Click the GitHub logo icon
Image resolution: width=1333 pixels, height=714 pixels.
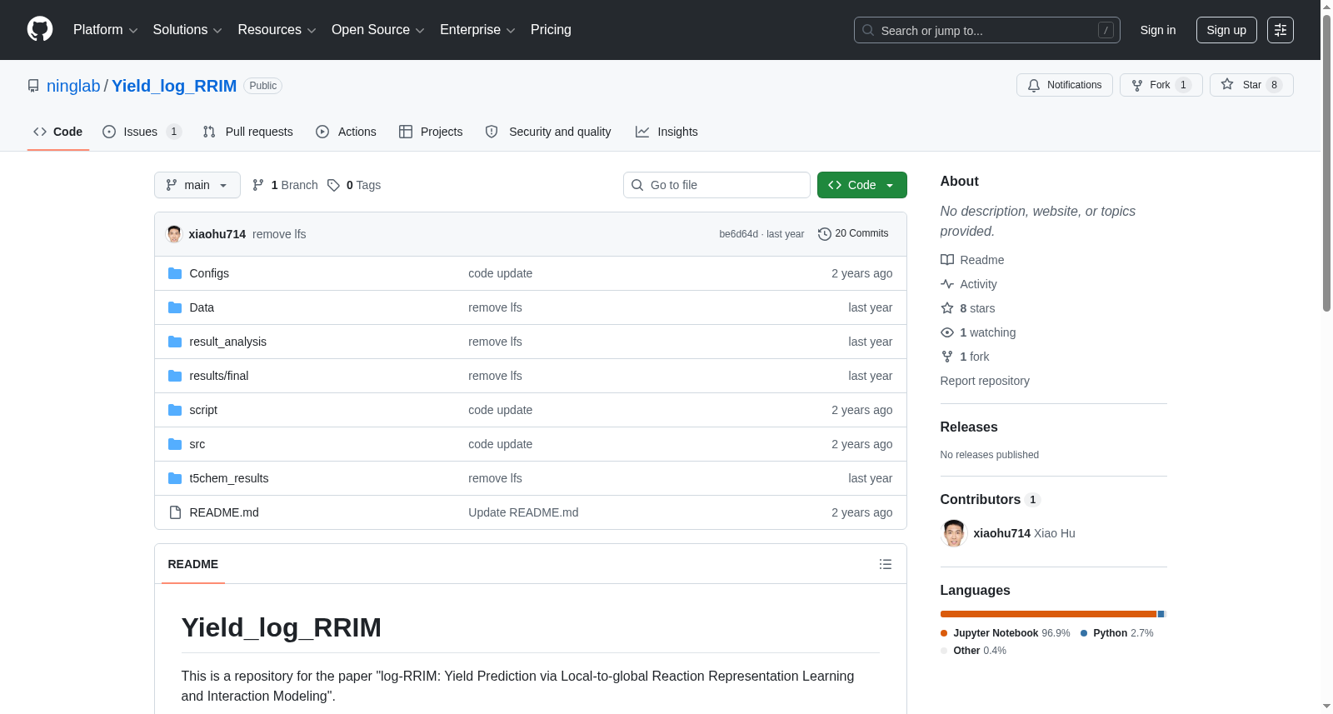pyautogui.click(x=40, y=29)
